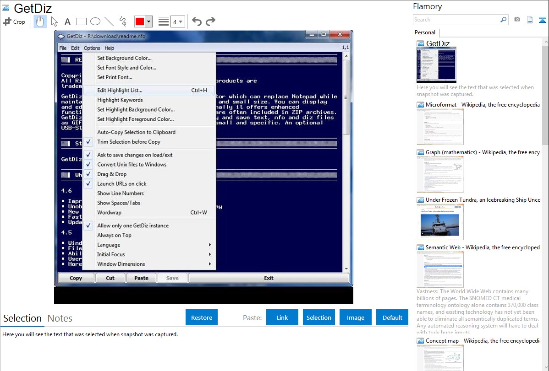Open the line width dropdown

click(177, 22)
